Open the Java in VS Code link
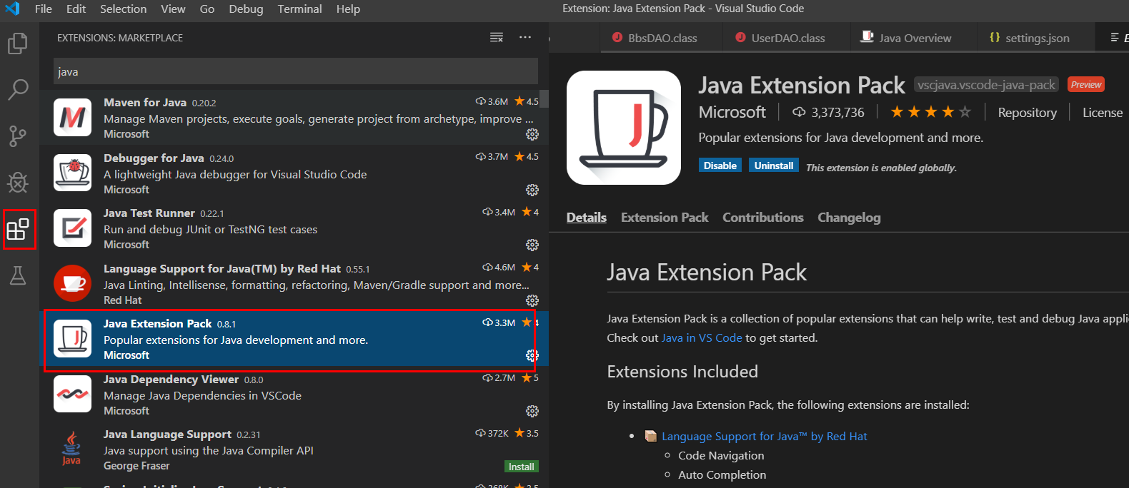Screen dimensions: 1129x488 coord(702,338)
